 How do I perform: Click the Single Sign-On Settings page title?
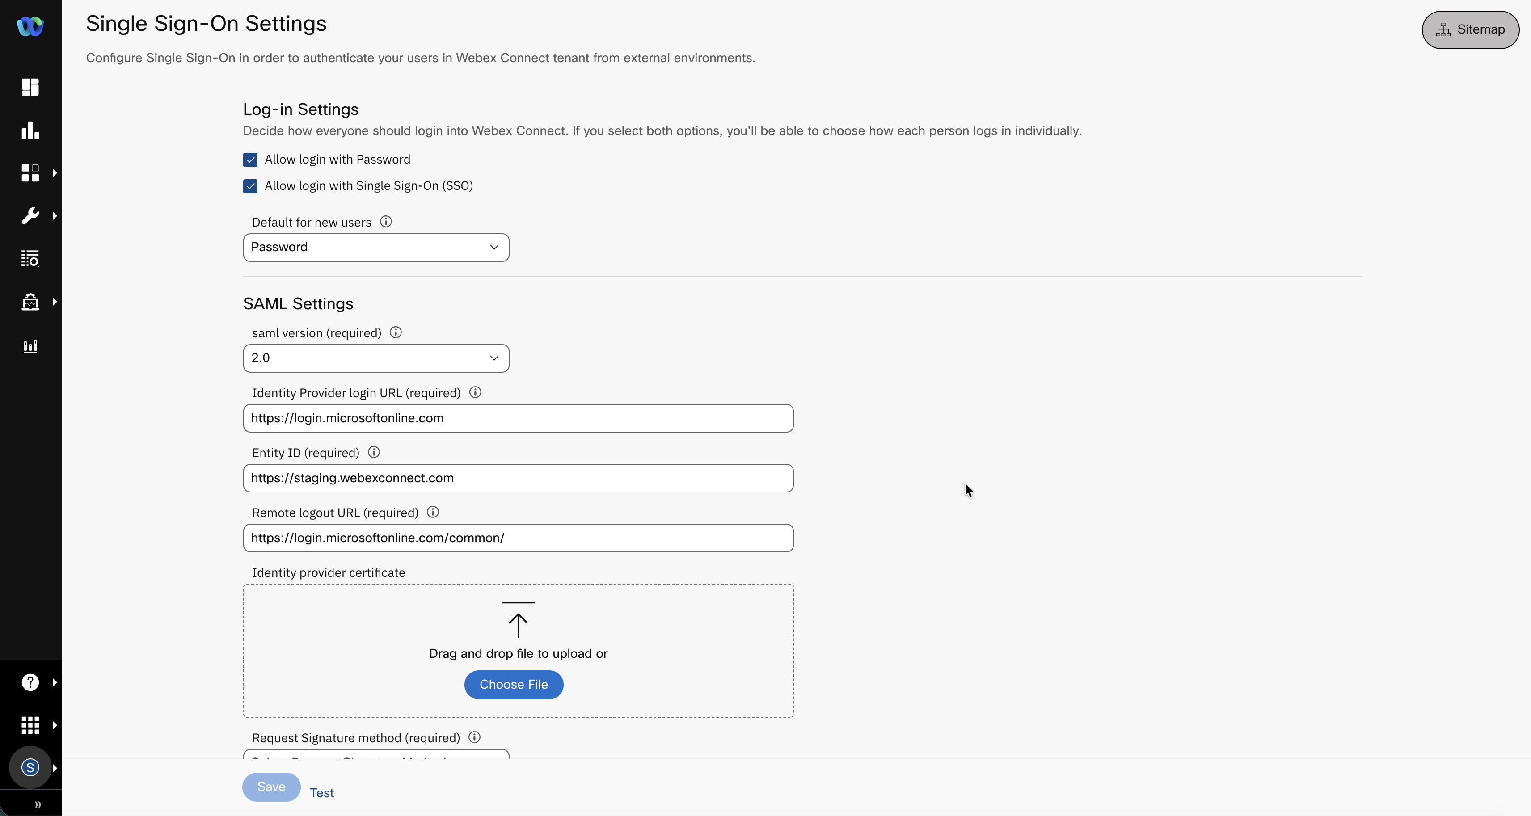click(x=206, y=24)
